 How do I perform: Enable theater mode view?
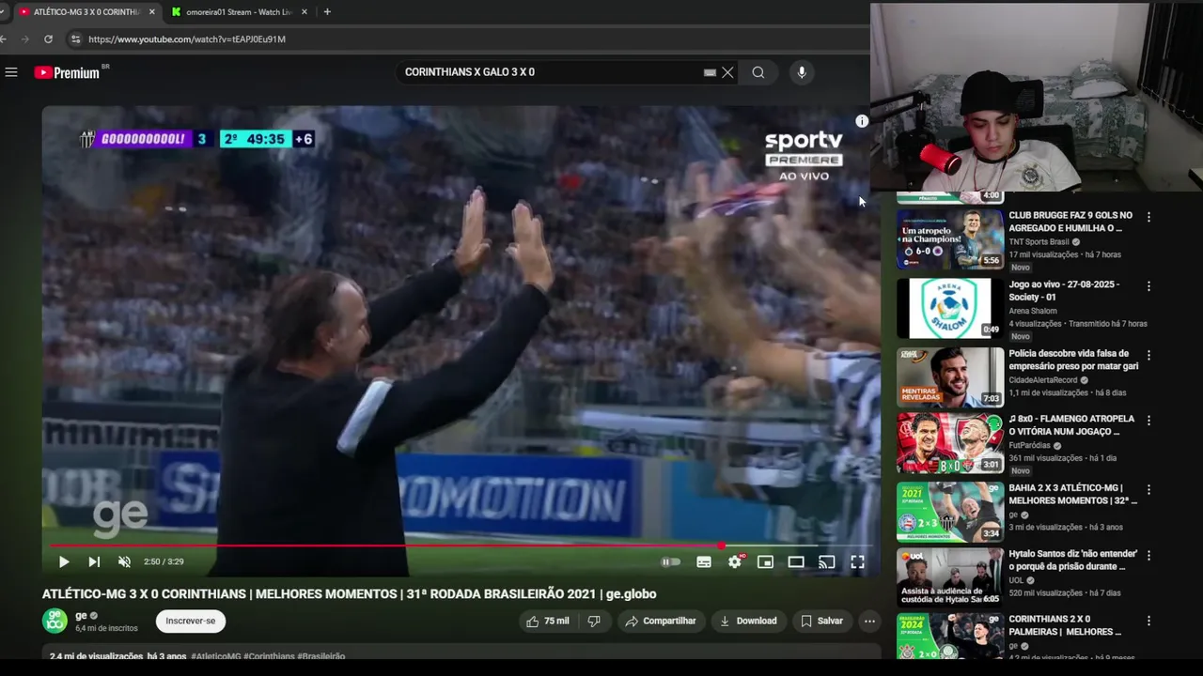click(x=796, y=561)
